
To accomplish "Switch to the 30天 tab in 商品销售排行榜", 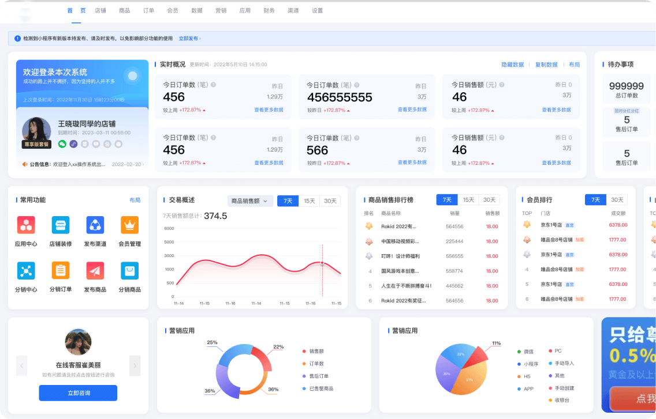I will pos(489,199).
